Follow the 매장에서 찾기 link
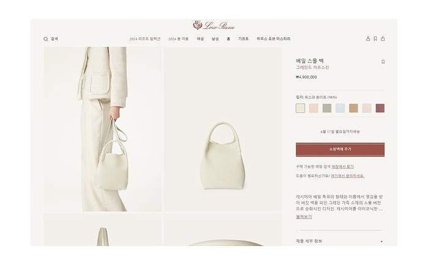Viewport: 428px width, 265px height. (342, 167)
